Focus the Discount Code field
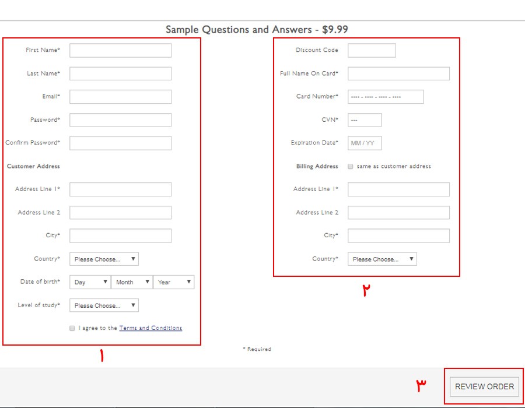Viewport: 525px width, 408px height. (372, 51)
